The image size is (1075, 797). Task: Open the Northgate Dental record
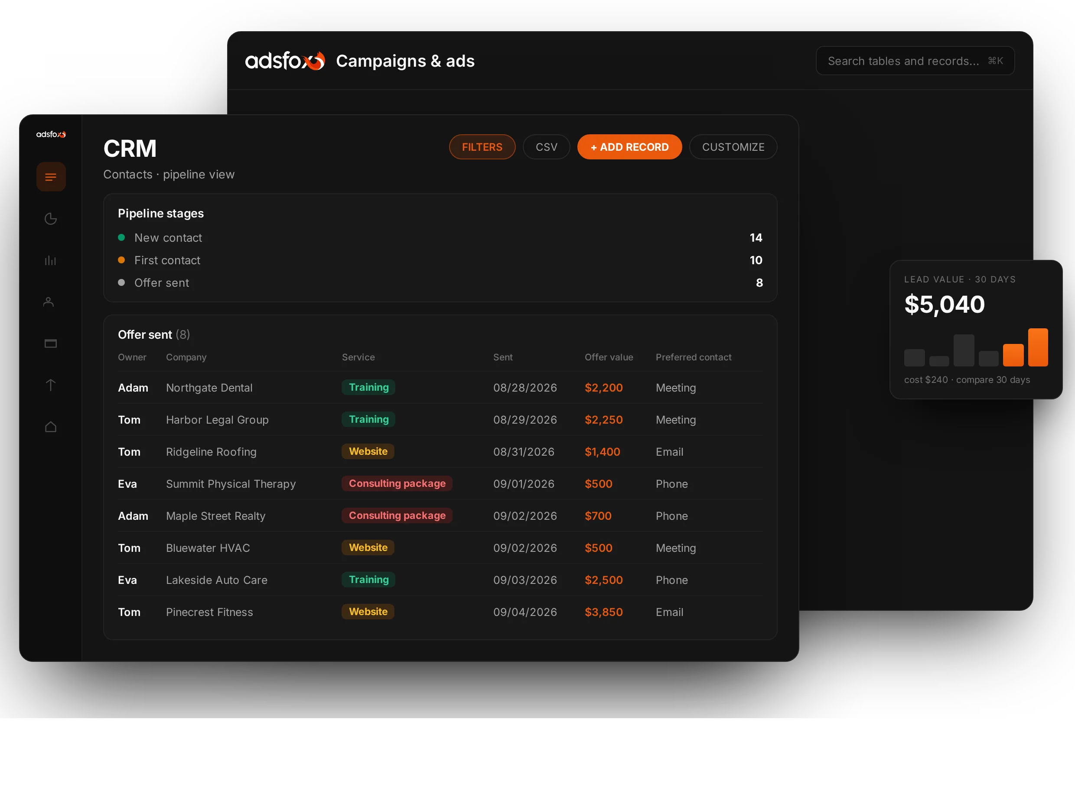pos(440,387)
